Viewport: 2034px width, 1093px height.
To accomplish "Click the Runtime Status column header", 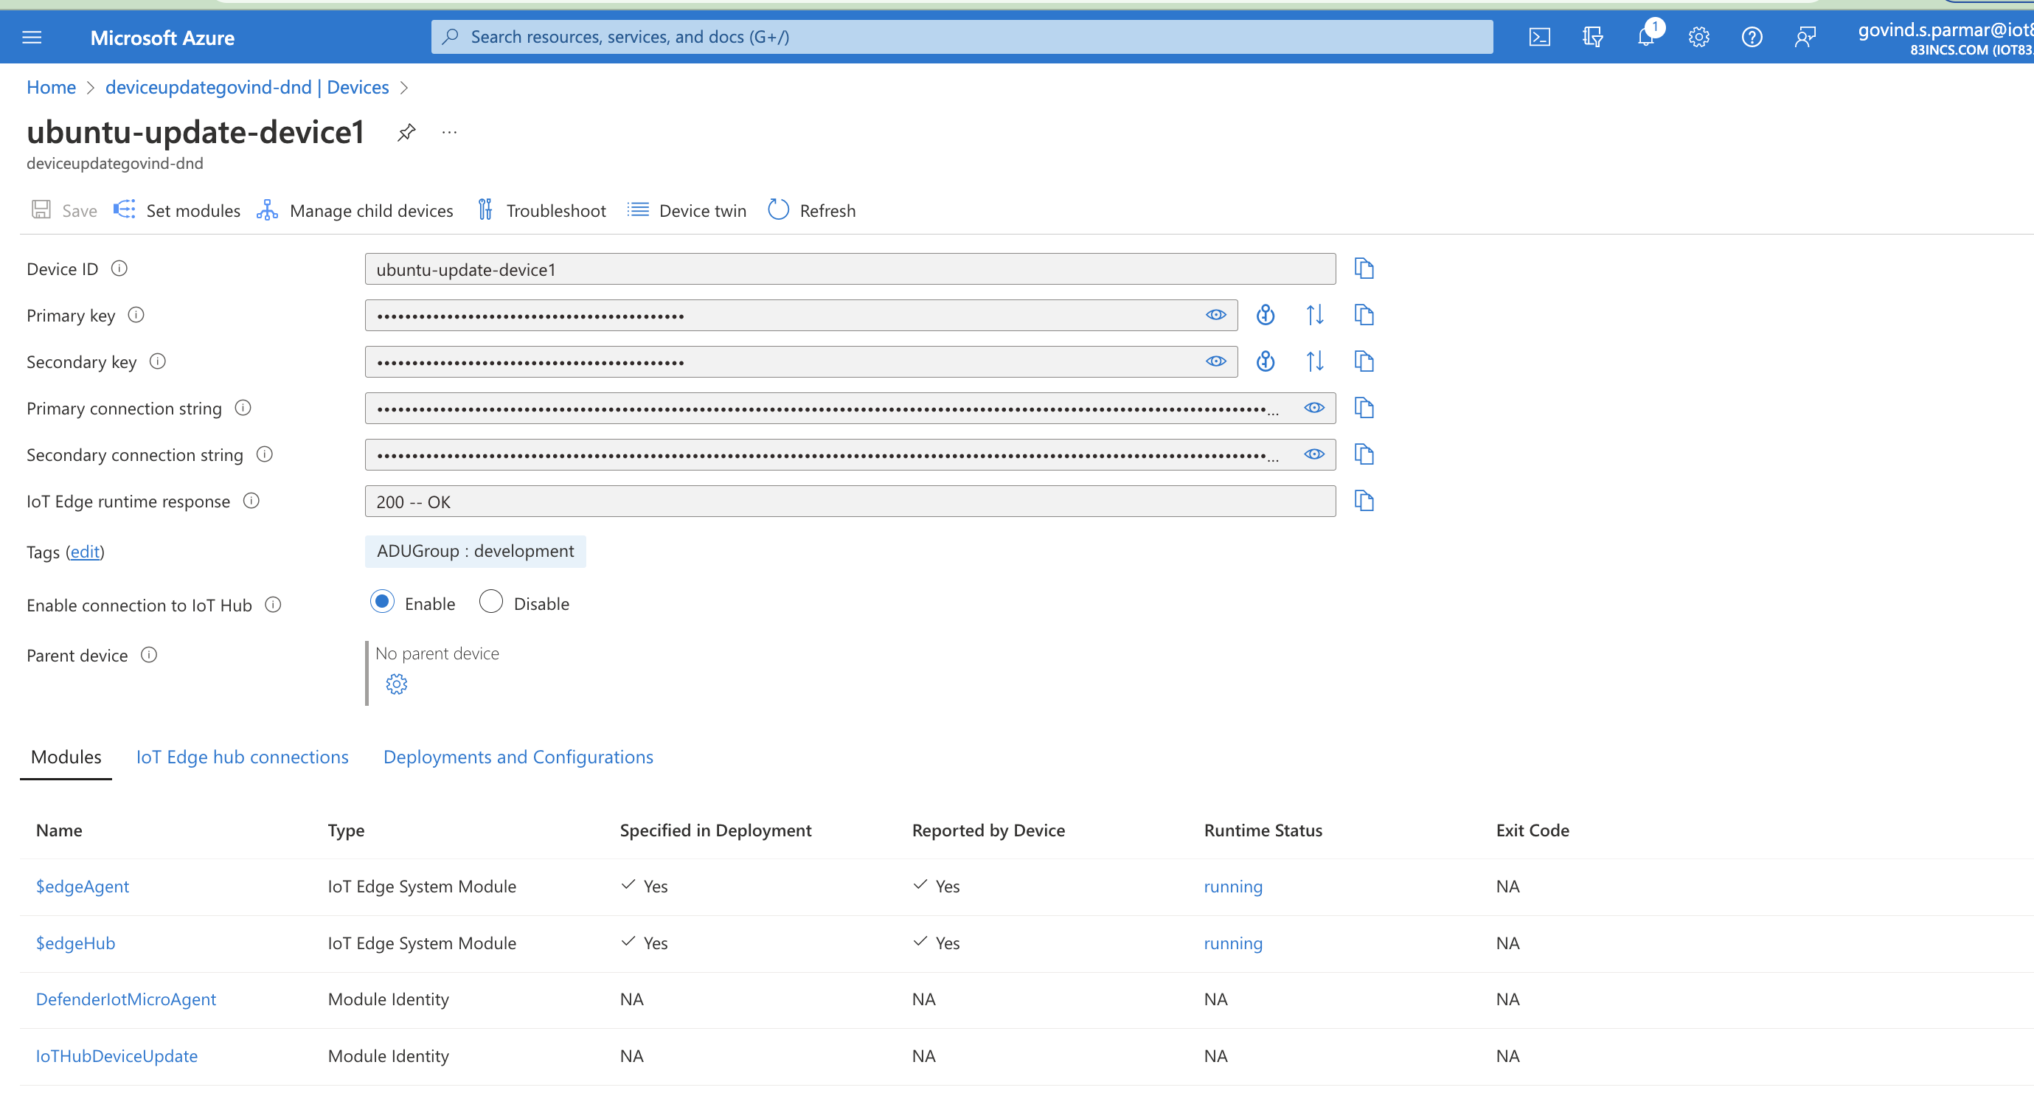I will [x=1263, y=830].
